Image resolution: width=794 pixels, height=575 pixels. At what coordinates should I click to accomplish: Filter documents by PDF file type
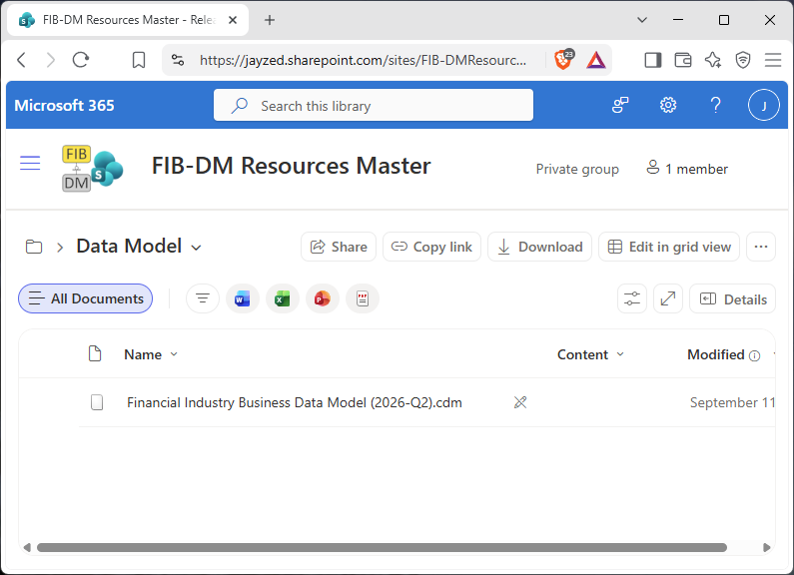click(363, 299)
